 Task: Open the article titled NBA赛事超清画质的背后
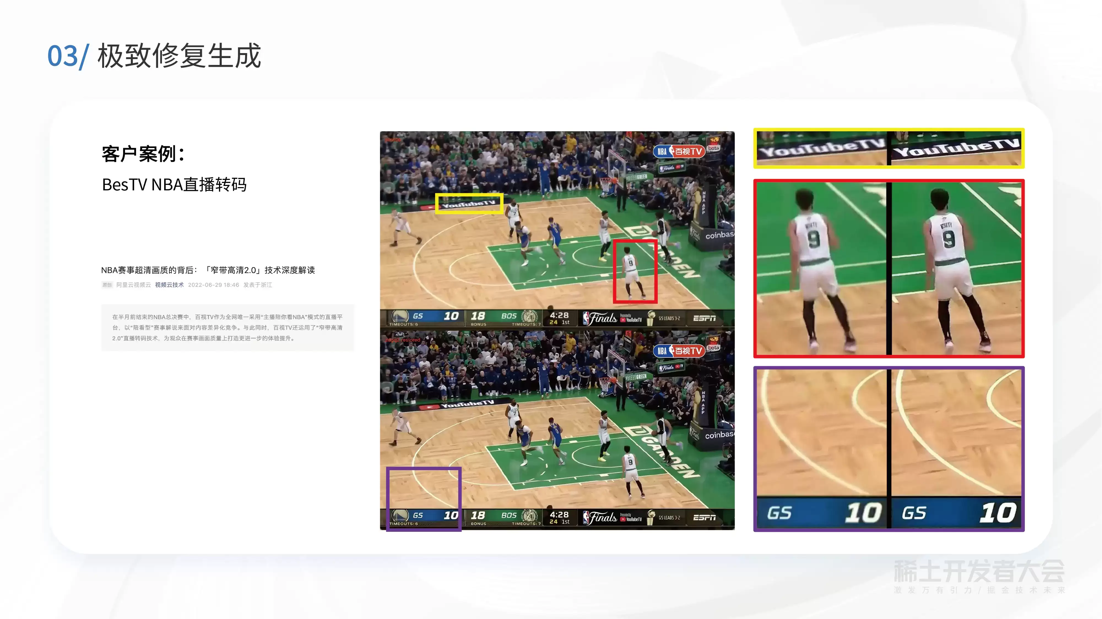point(208,270)
